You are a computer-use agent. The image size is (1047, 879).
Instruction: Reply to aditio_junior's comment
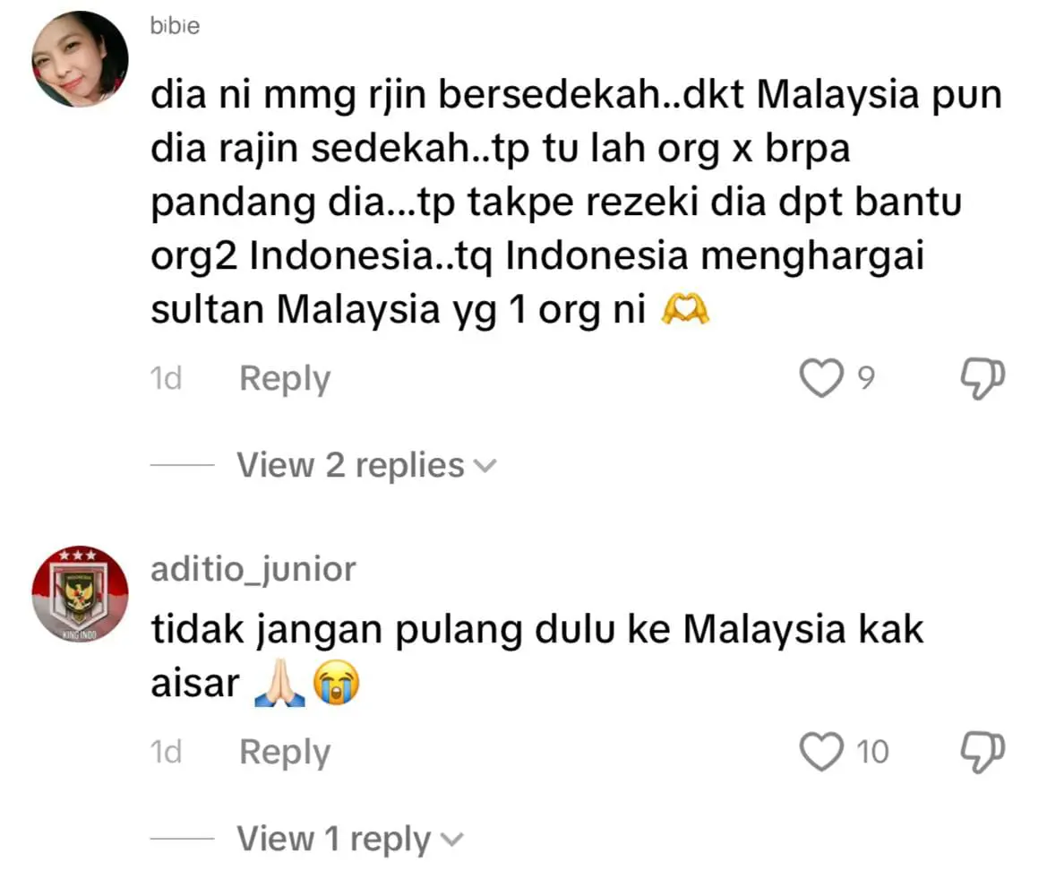pyautogui.click(x=285, y=752)
